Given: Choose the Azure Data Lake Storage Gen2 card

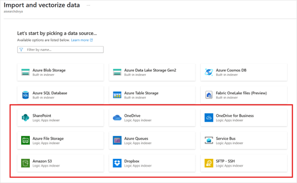Looking at the screenshot, I should [152, 72].
